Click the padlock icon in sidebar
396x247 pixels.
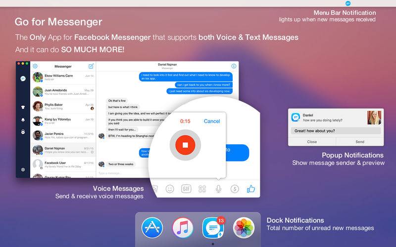(23, 132)
